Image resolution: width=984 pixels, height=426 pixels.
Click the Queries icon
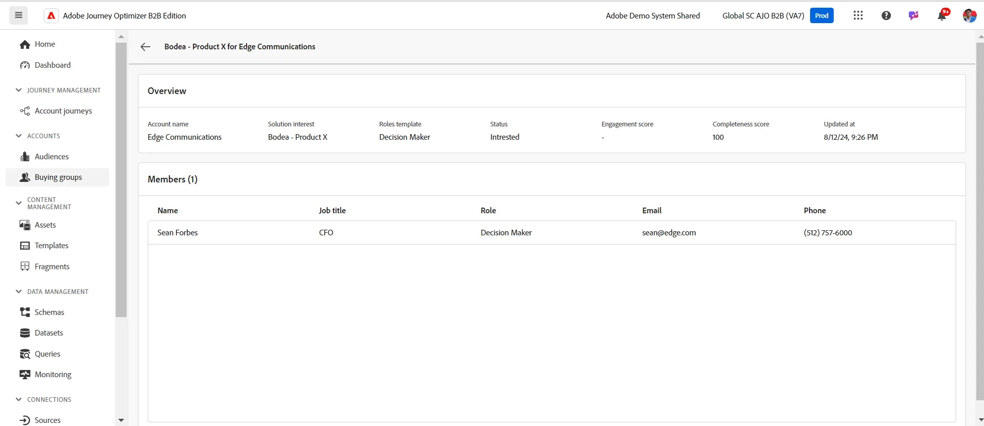(25, 354)
